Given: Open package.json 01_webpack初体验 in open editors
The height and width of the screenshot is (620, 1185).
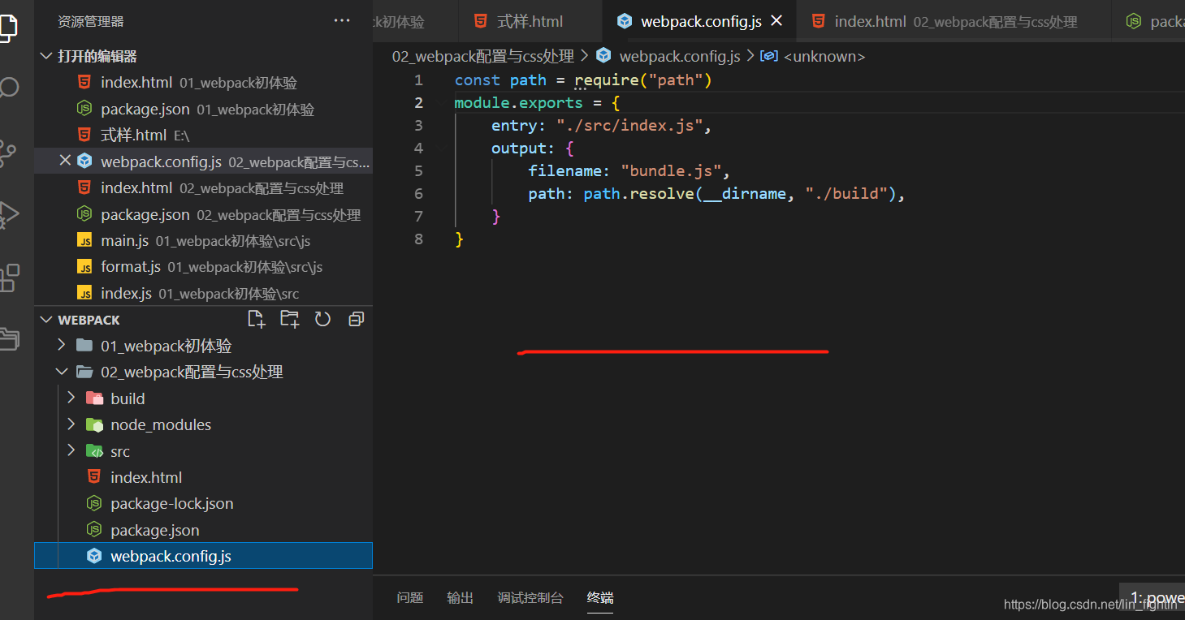Looking at the screenshot, I should point(203,109).
